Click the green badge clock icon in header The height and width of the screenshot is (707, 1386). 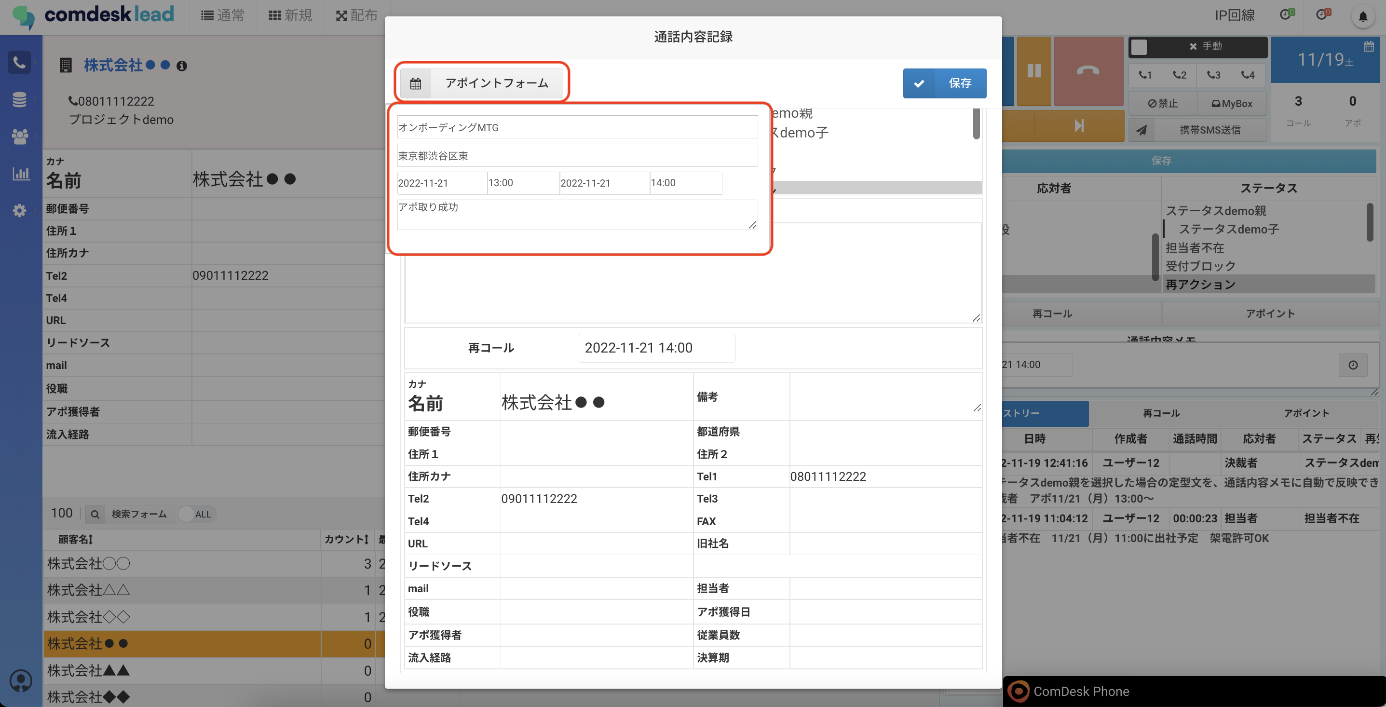[1287, 14]
